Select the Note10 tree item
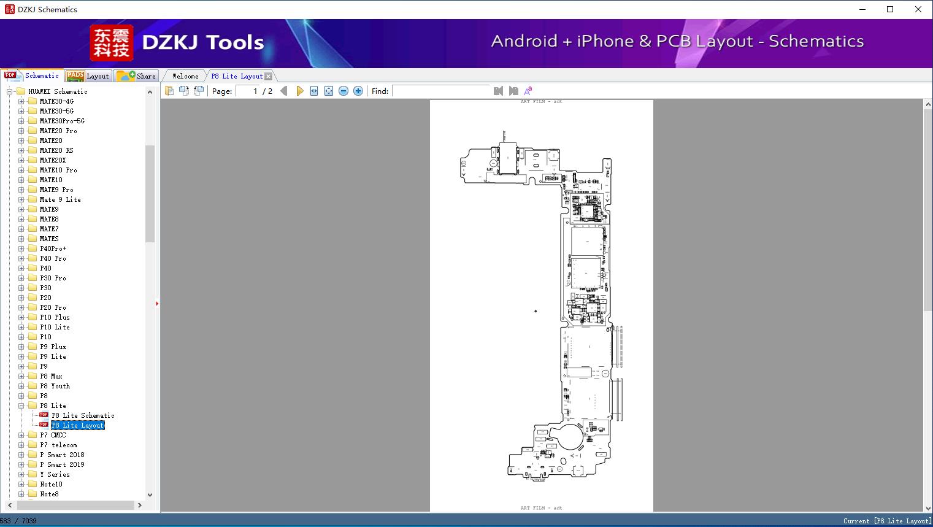 point(51,484)
